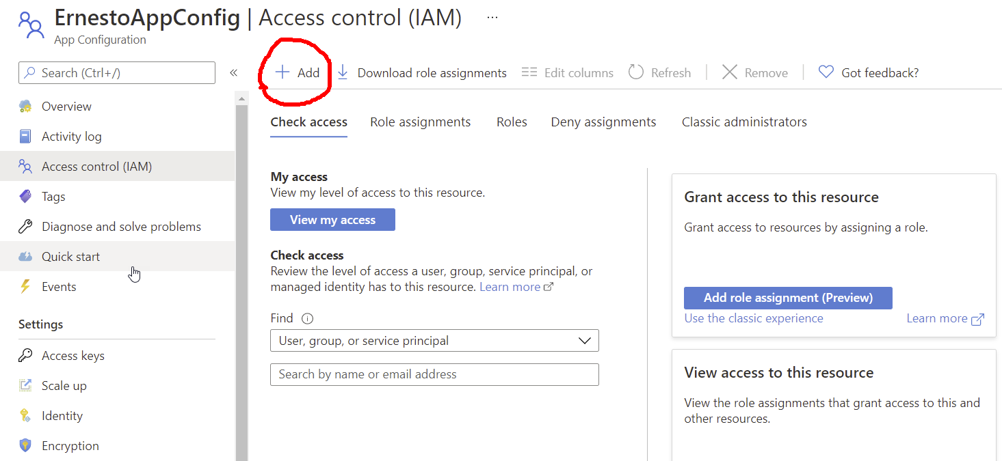
Task: Click the chevron arrow of Find dropdown
Action: (585, 341)
